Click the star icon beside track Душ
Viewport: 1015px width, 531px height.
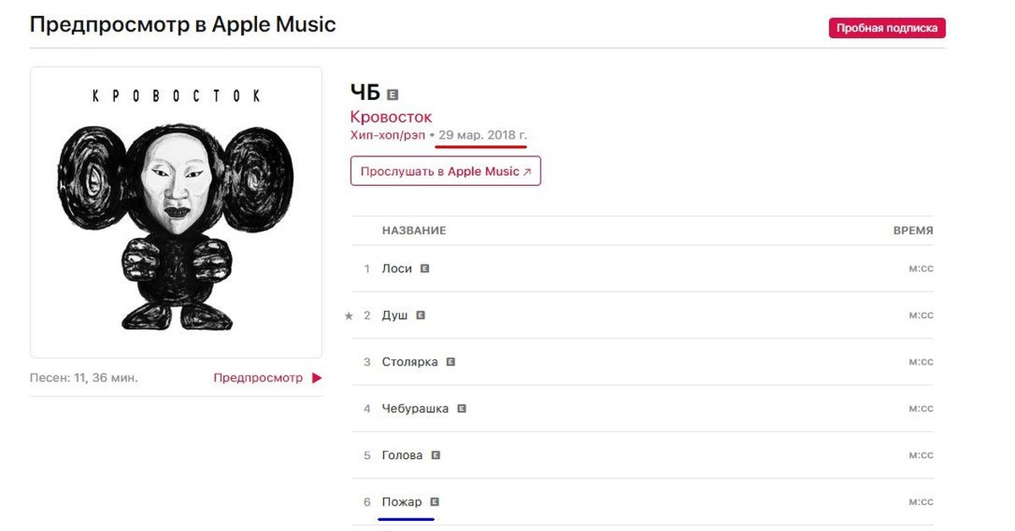(348, 316)
